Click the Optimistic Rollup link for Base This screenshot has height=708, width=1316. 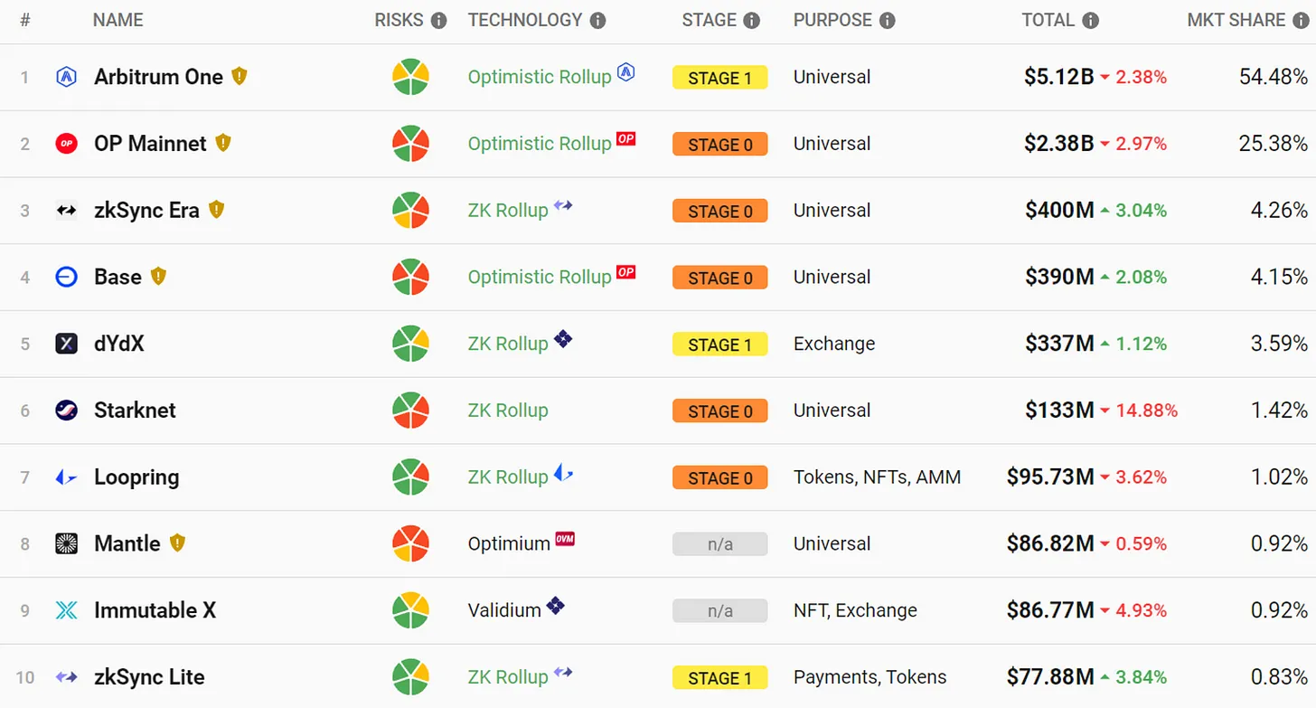click(x=539, y=278)
